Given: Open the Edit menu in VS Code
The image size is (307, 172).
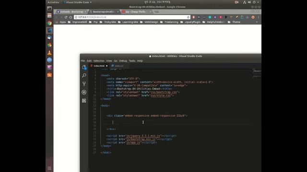Looking at the screenshot, I should point(89,61).
